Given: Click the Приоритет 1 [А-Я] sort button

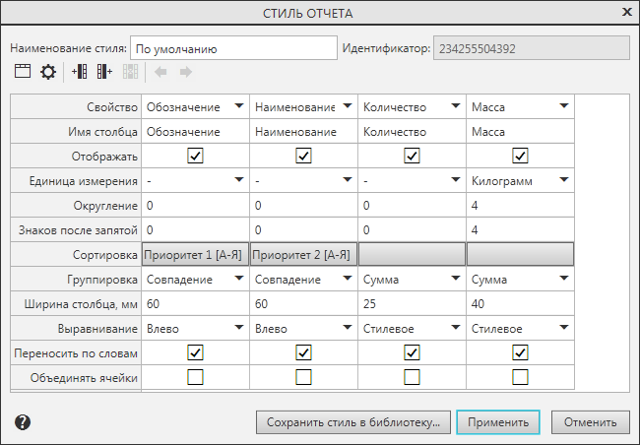Looking at the screenshot, I should point(195,254).
